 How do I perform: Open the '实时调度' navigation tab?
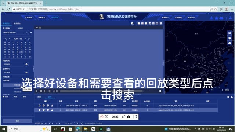click(x=29, y=18)
